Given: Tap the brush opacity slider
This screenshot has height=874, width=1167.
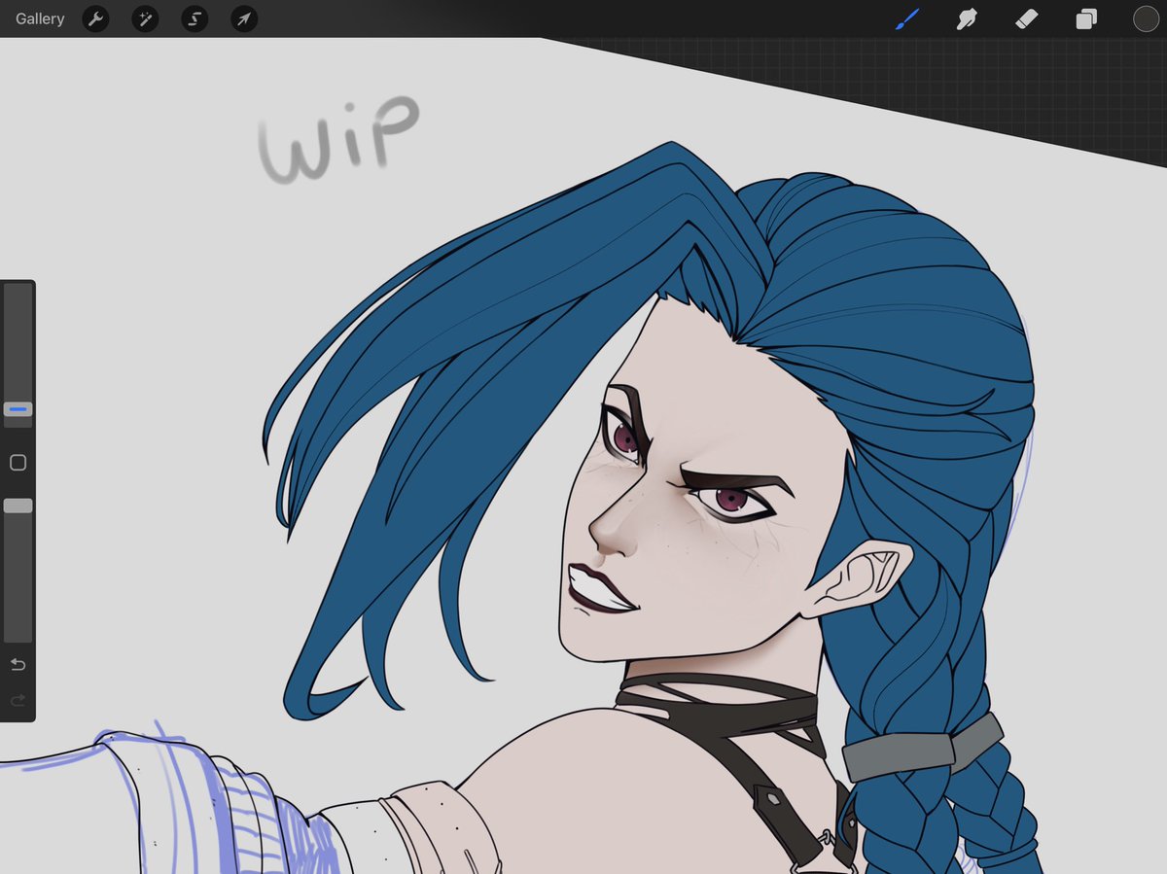Looking at the screenshot, I should point(17,554).
